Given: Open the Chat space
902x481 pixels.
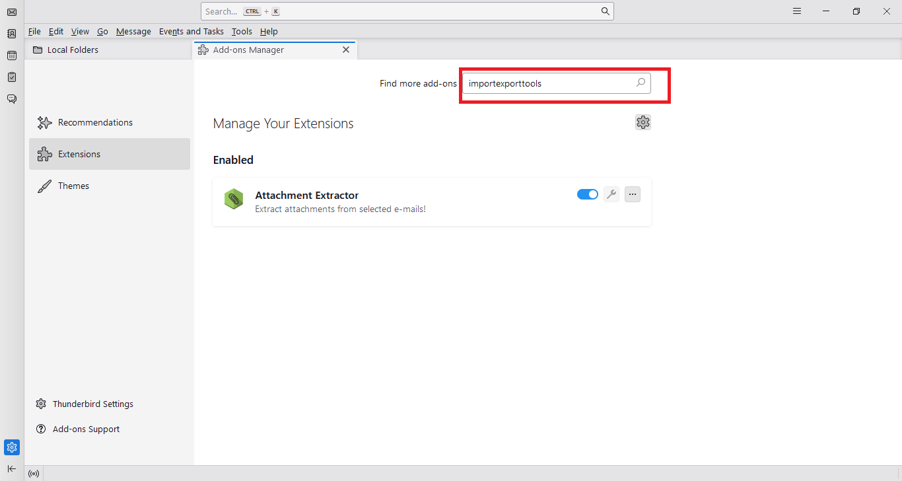Looking at the screenshot, I should point(12,99).
